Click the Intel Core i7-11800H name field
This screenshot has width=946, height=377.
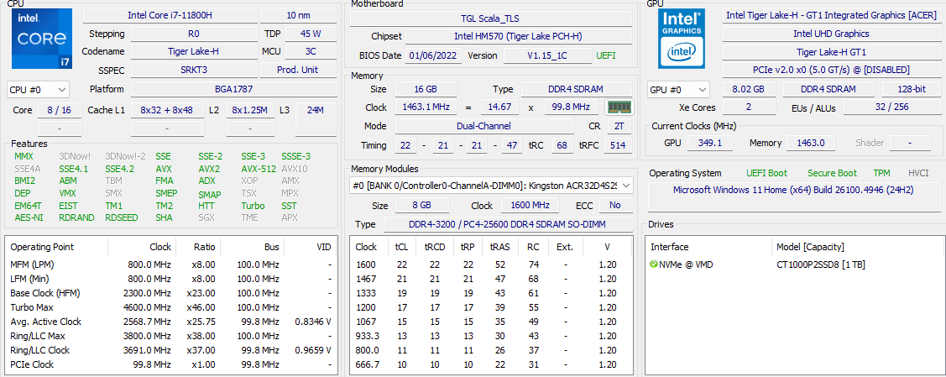tap(169, 15)
